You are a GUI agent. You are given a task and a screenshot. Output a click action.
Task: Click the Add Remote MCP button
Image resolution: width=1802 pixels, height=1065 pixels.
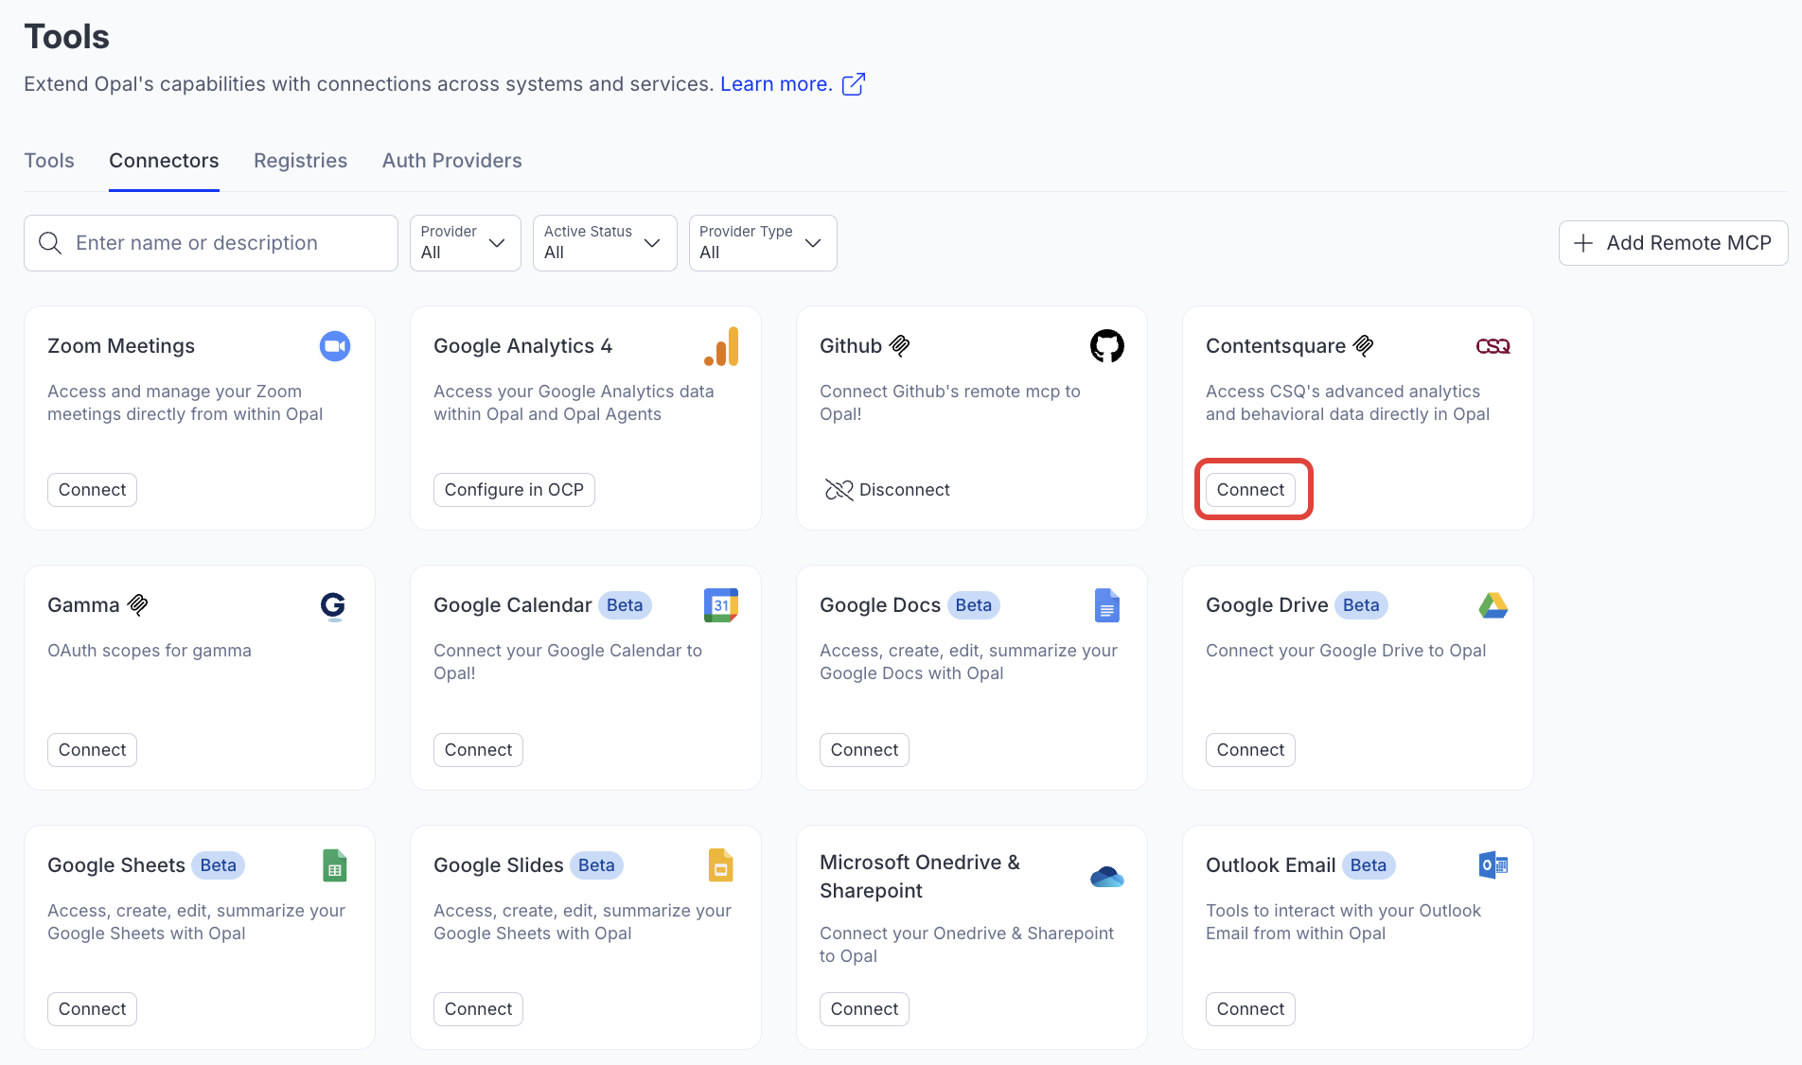coord(1673,243)
